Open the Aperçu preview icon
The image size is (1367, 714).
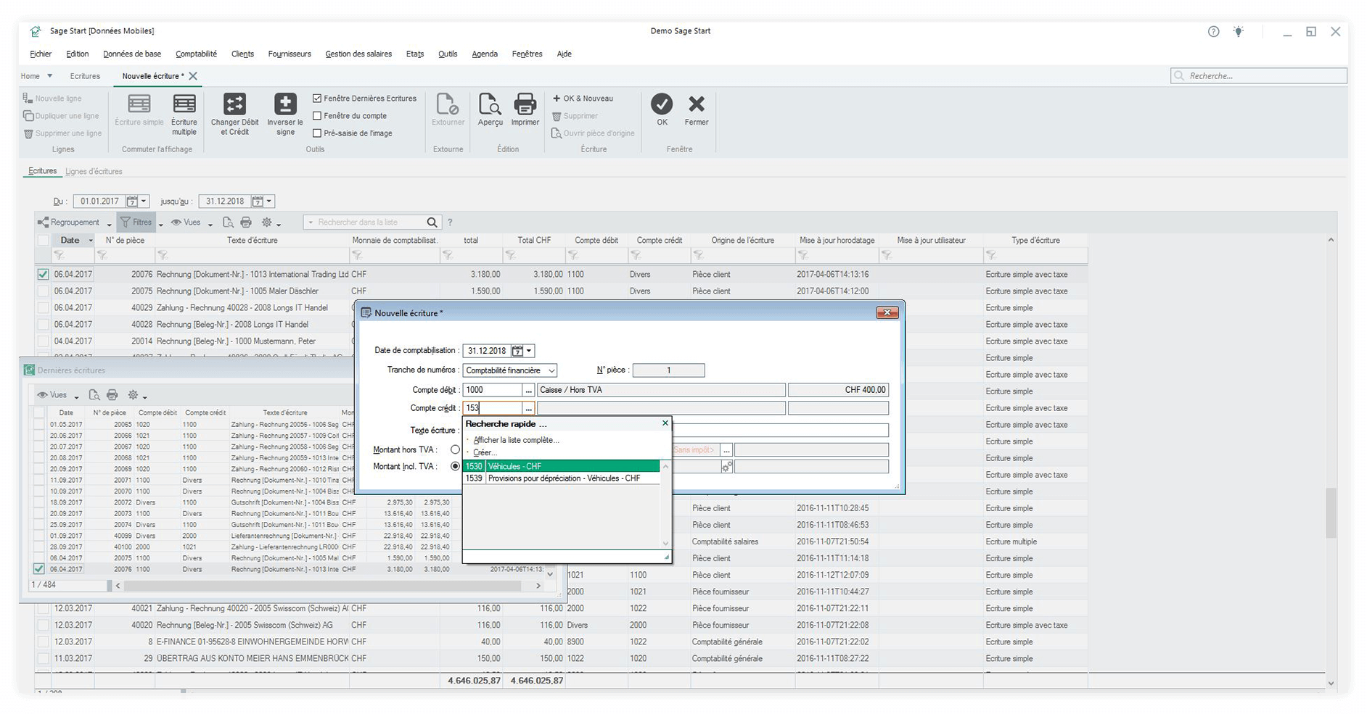pyautogui.click(x=490, y=104)
